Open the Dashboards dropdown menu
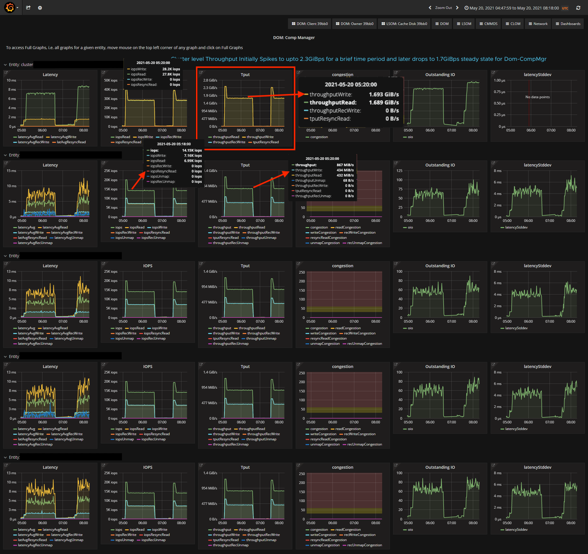Viewport: 588px width, 554px height. point(568,24)
